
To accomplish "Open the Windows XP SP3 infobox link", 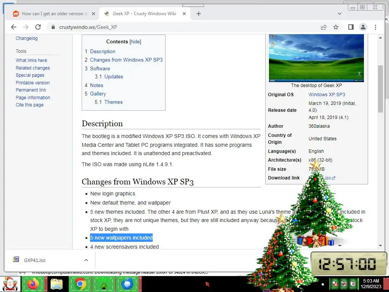I will pos(327,95).
